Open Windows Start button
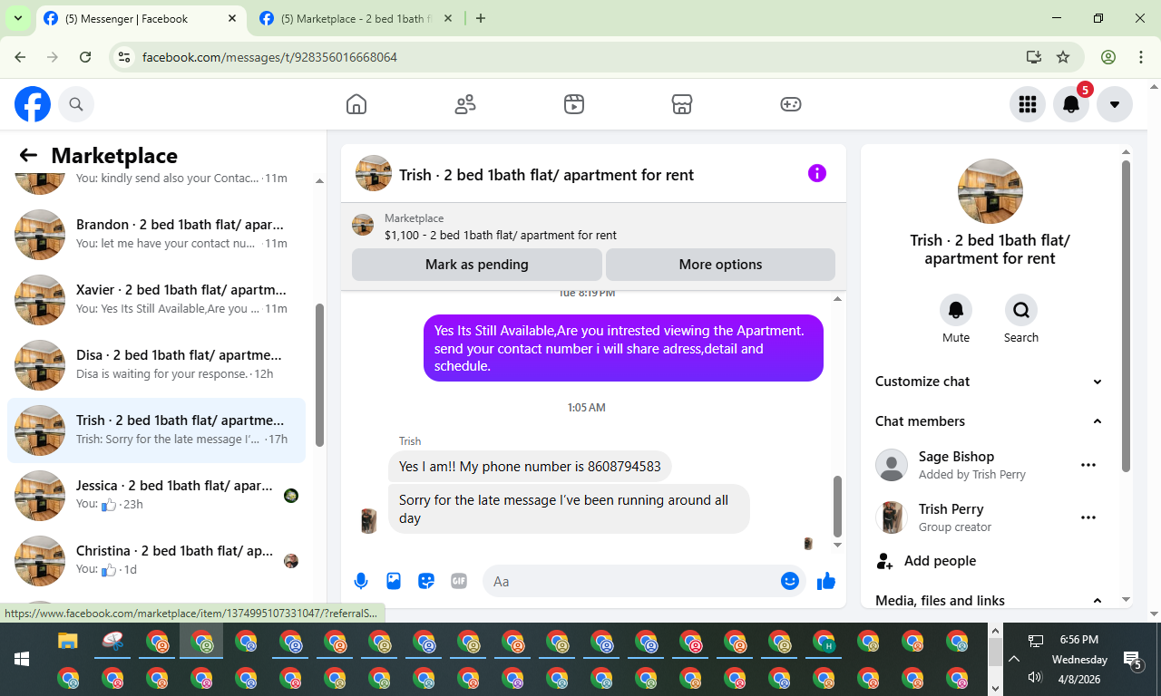Screen dimensions: 1161x696 [22, 659]
